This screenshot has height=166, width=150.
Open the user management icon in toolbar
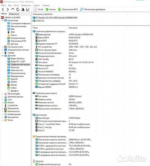(x=23, y=10)
